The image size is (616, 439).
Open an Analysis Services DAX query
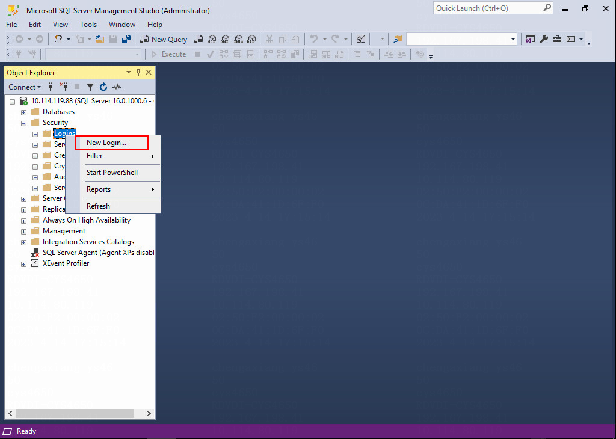pos(251,39)
